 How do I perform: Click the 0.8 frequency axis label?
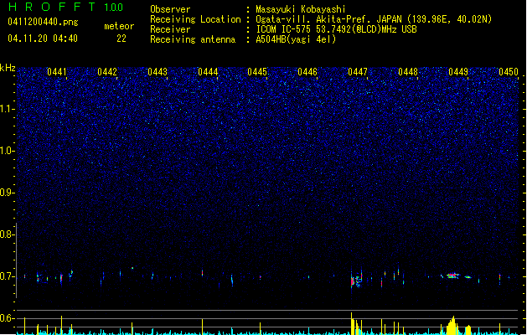tap(7, 234)
